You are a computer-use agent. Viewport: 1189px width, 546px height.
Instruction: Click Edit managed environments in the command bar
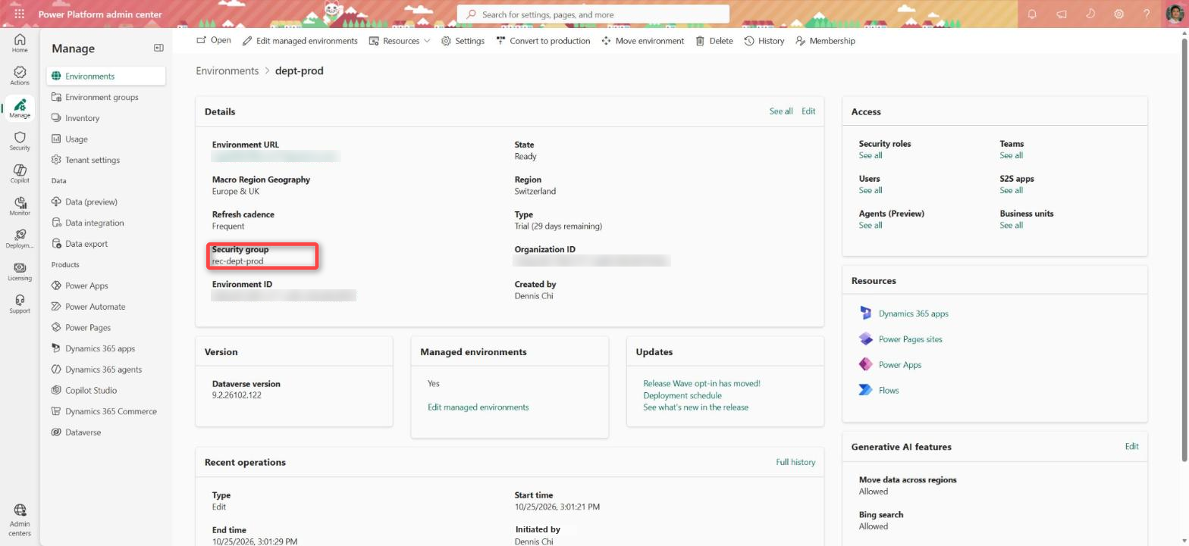[300, 41]
